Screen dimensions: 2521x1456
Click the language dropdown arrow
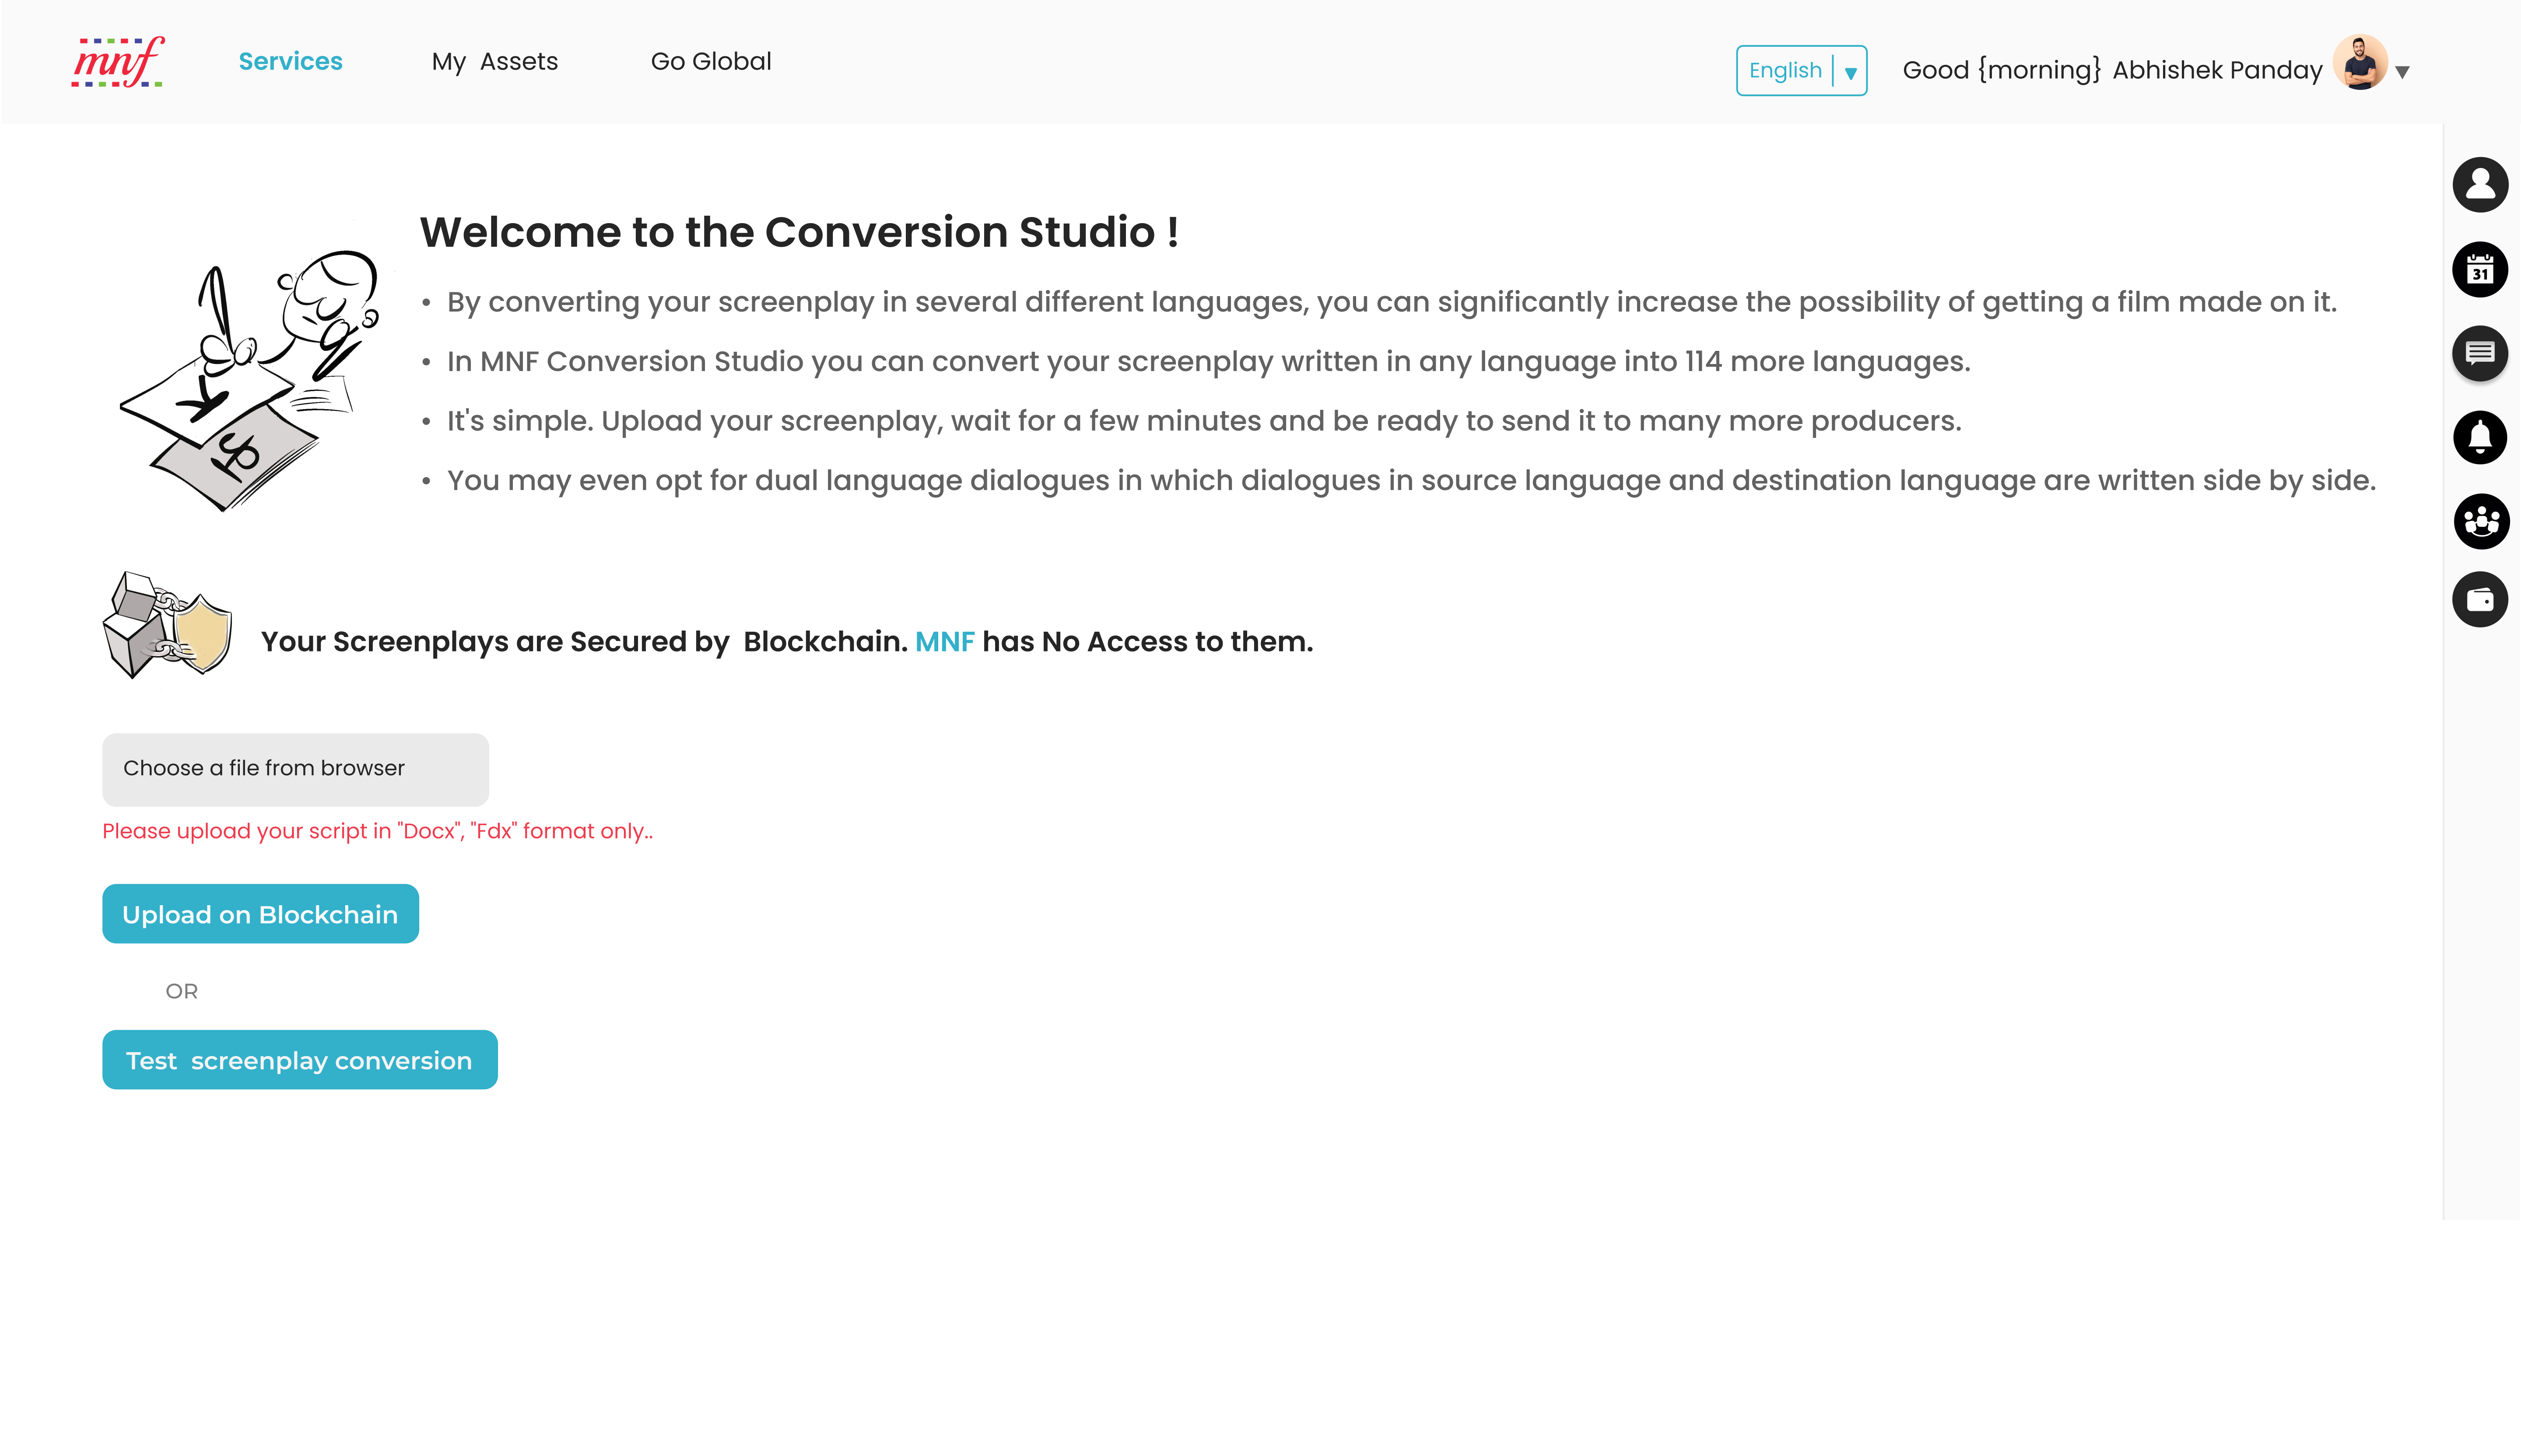(1851, 72)
